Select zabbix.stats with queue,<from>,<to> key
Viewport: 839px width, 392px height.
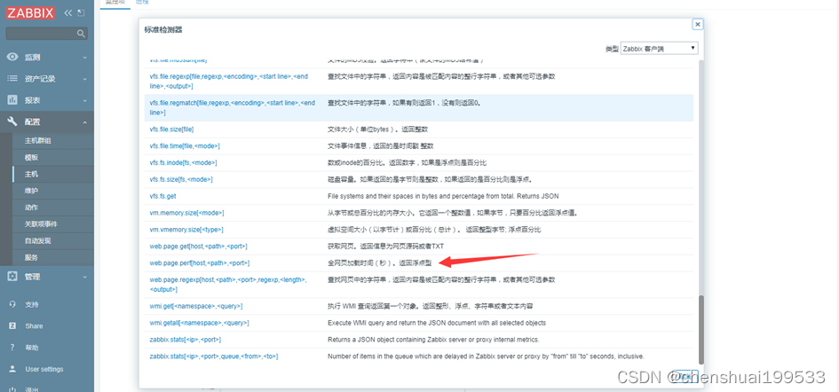pyautogui.click(x=213, y=357)
